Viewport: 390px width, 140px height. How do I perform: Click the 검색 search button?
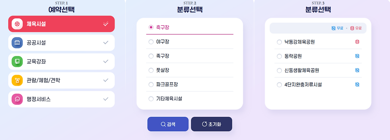(168, 124)
